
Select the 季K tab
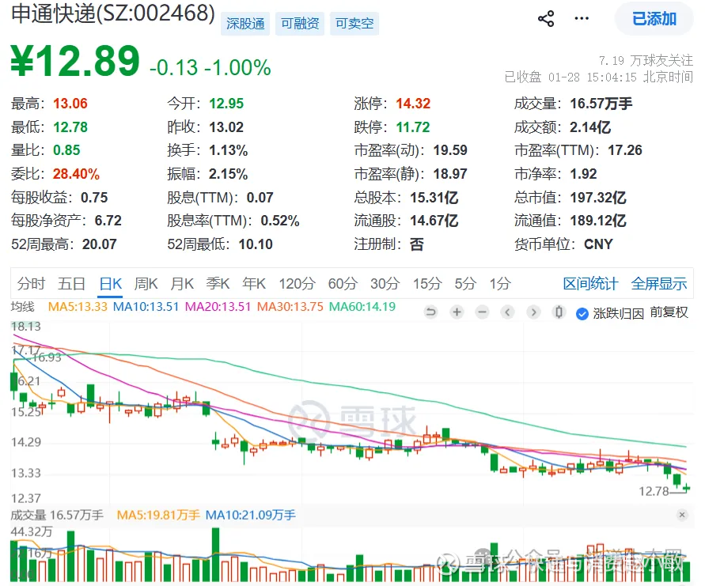click(218, 284)
